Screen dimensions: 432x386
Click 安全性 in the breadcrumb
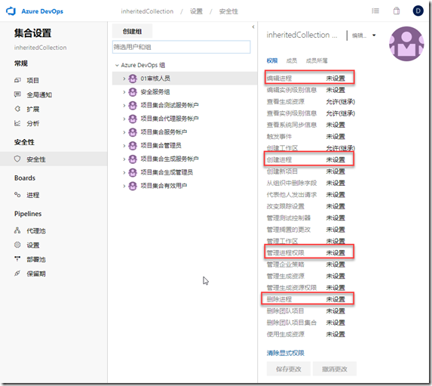click(228, 11)
